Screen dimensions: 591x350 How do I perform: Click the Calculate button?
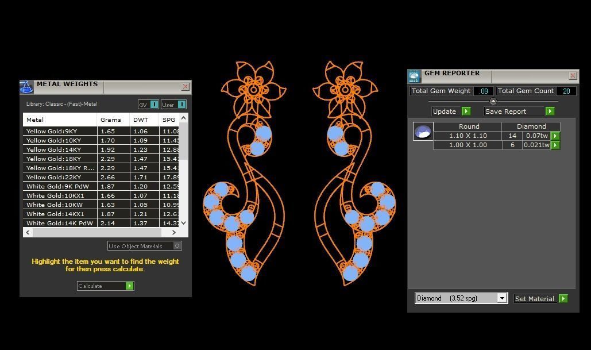tap(106, 286)
